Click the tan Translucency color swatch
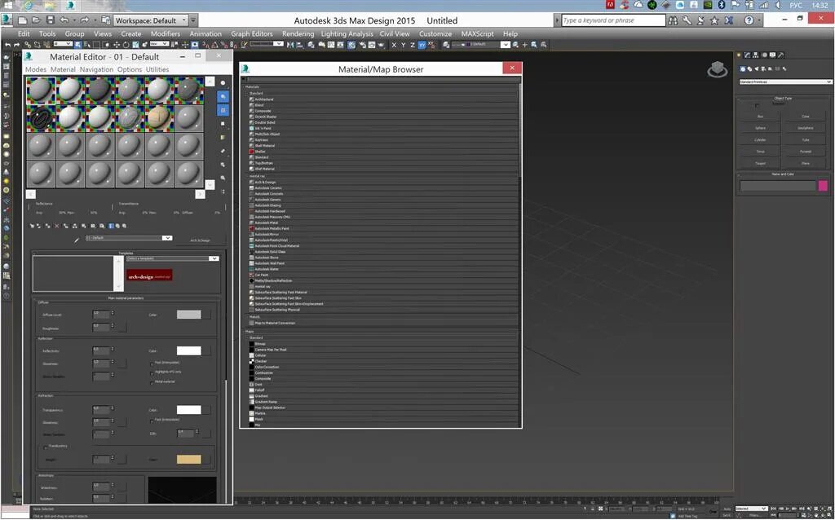This screenshot has width=835, height=520. (x=189, y=460)
